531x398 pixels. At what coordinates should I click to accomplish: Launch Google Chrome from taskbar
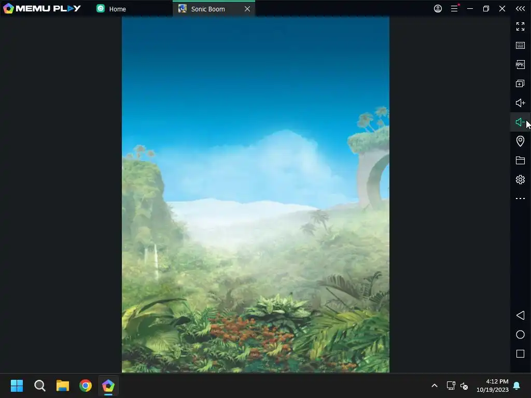click(86, 386)
